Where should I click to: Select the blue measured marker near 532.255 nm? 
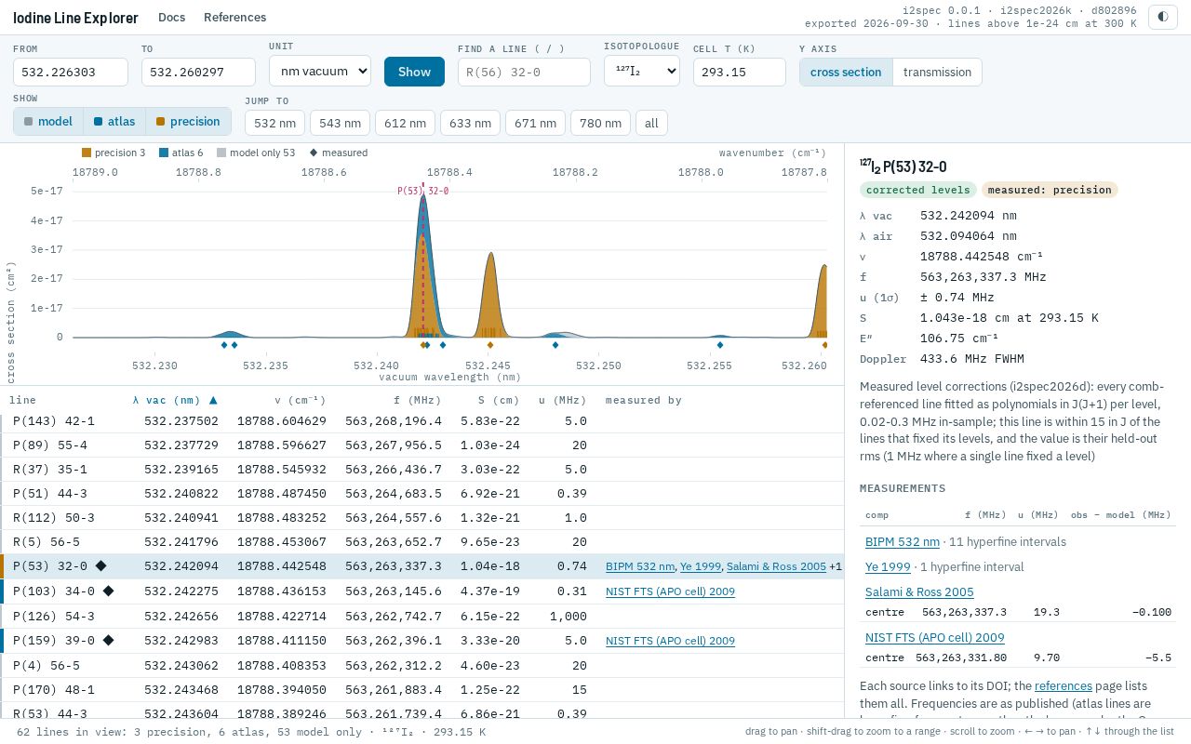pos(720,345)
